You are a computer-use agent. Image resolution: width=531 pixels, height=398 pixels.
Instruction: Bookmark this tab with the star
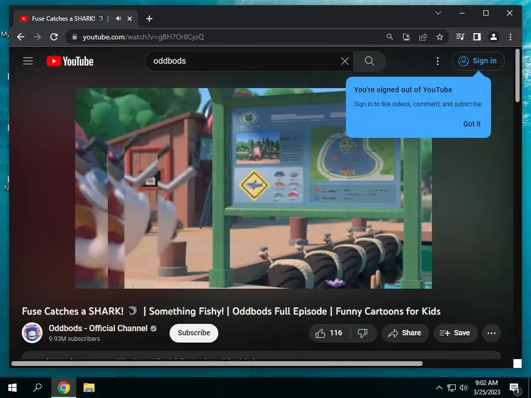point(440,37)
